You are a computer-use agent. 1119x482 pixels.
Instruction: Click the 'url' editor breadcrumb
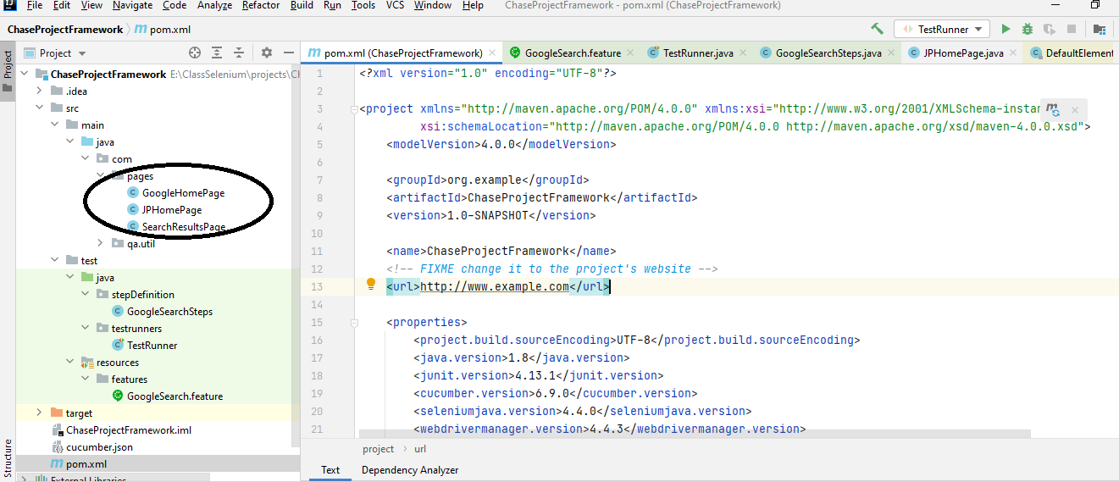(420, 449)
